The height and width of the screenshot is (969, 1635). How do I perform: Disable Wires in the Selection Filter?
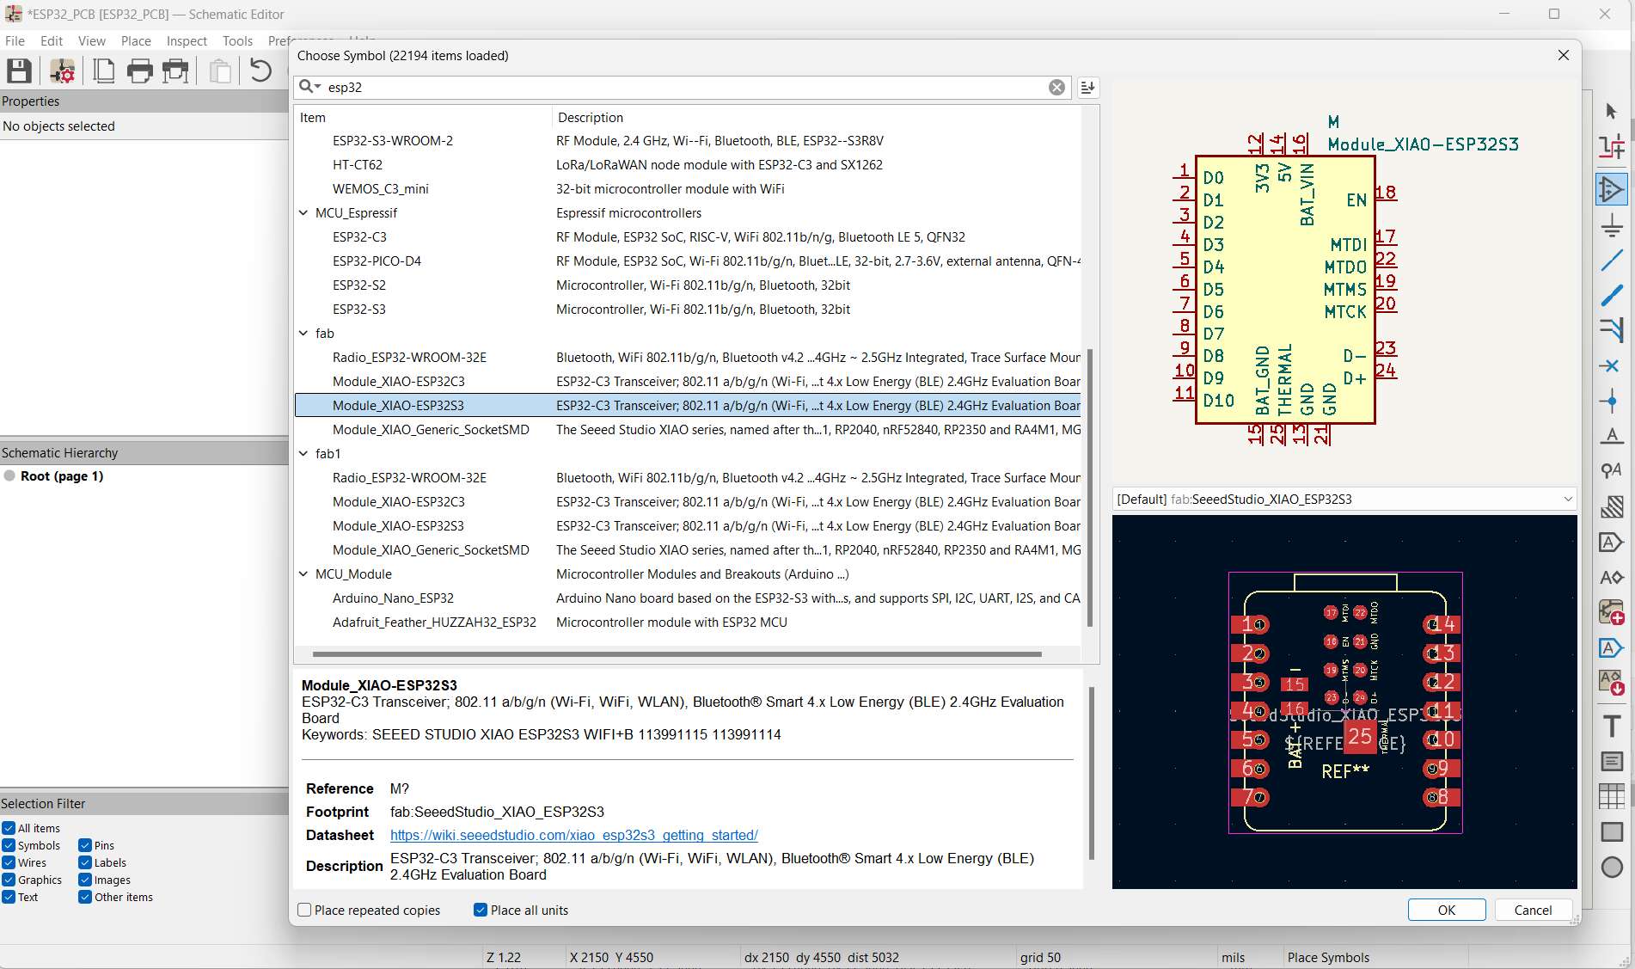[x=7, y=862]
